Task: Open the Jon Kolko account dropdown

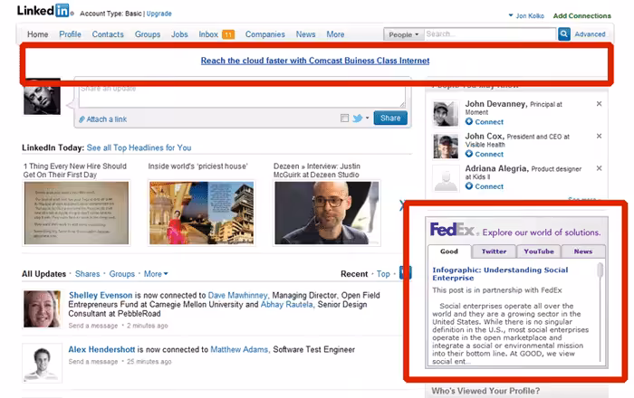Action: (526, 15)
